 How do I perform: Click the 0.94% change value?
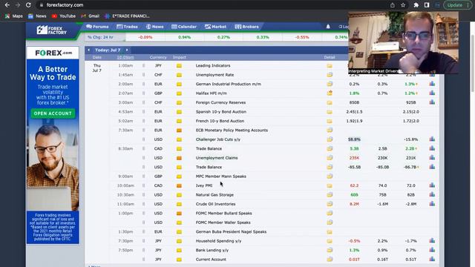pyautogui.click(x=184, y=37)
